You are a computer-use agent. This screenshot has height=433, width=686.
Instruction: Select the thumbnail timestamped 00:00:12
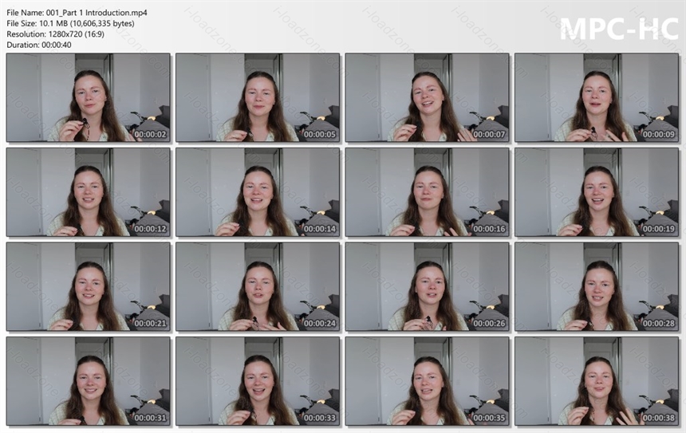pos(89,192)
